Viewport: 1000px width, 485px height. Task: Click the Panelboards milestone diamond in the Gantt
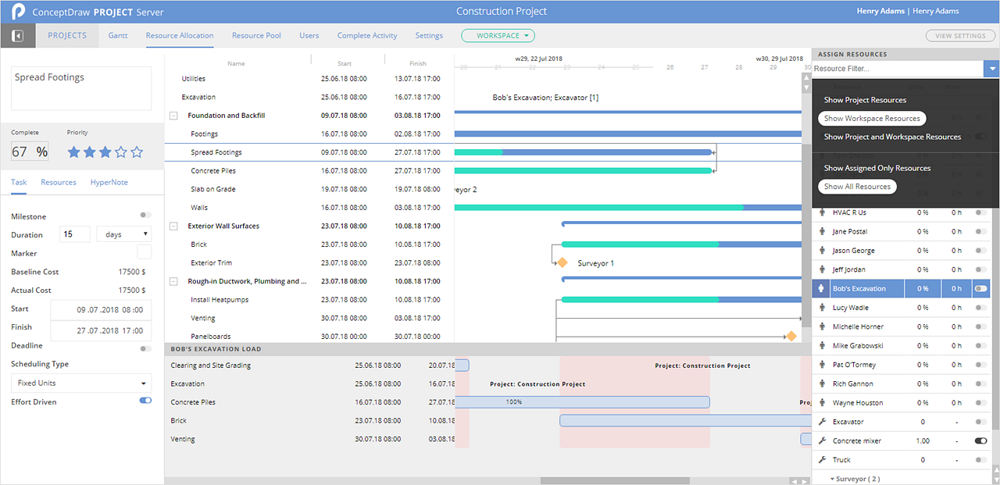791,337
